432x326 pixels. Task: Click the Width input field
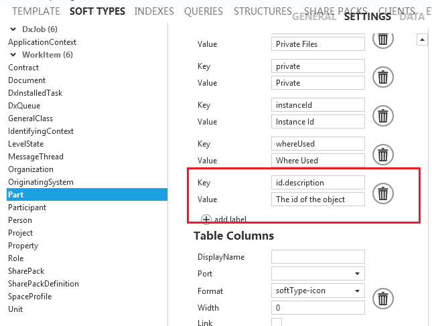[x=317, y=308]
